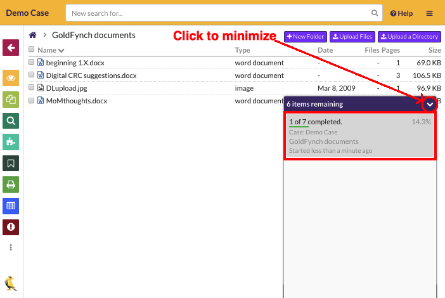445x298 pixels.
Task: Click the 69.0 KB size cell
Action: [x=429, y=63]
